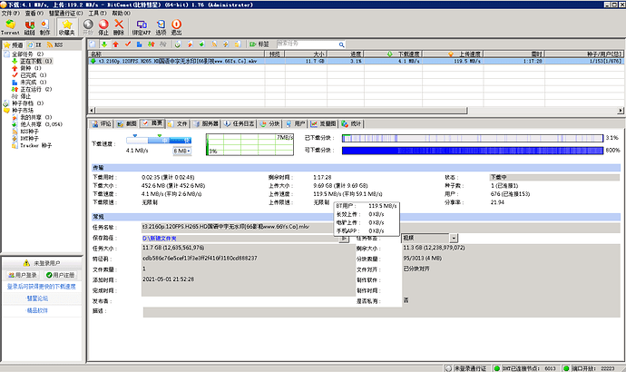Switch to the 分块 pieces tab
Viewport: 626px width, 372px height.
pyautogui.click(x=269, y=123)
